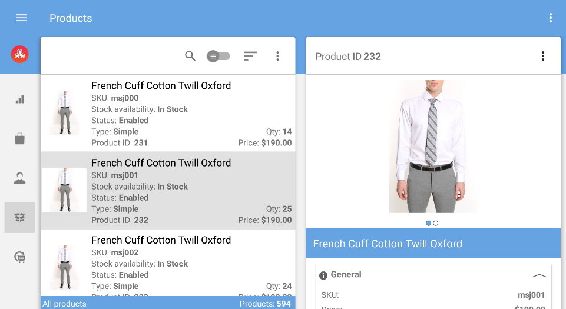
Task: Click 'Stock availability' line of msj000
Action: (x=140, y=109)
